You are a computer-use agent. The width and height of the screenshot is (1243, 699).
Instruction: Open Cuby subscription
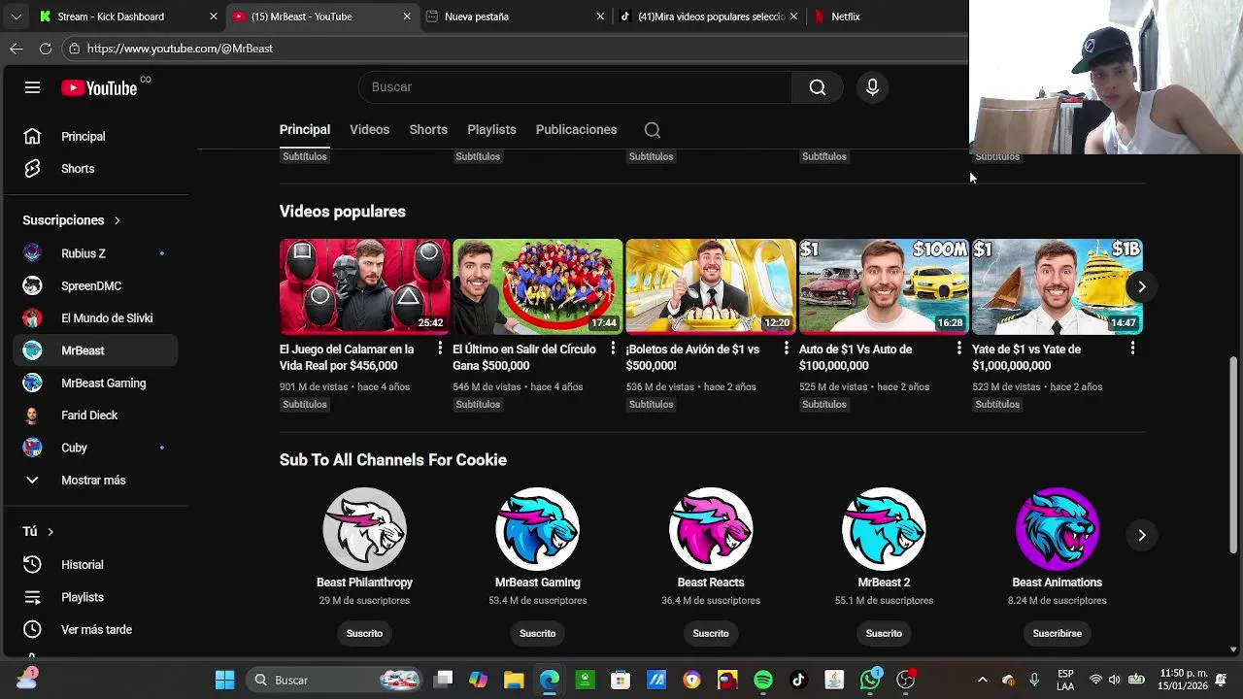[x=95, y=448]
